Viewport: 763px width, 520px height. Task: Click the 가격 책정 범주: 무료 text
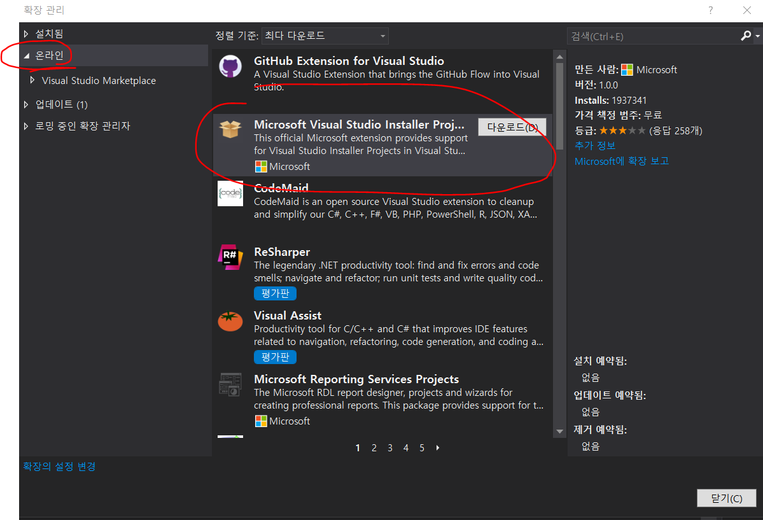(x=618, y=115)
